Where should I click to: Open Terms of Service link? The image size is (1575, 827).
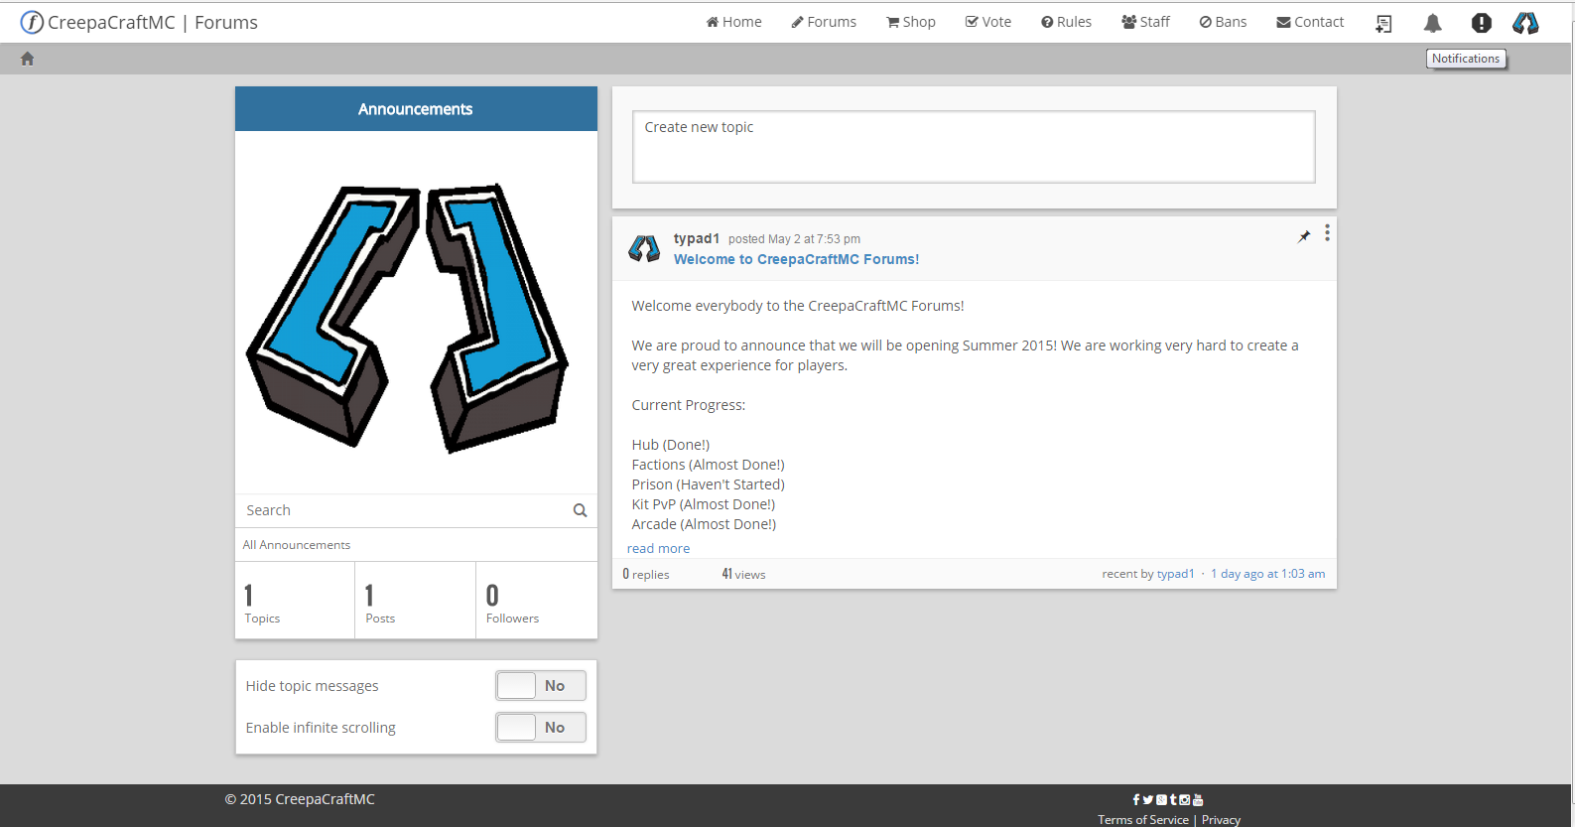point(1142,820)
